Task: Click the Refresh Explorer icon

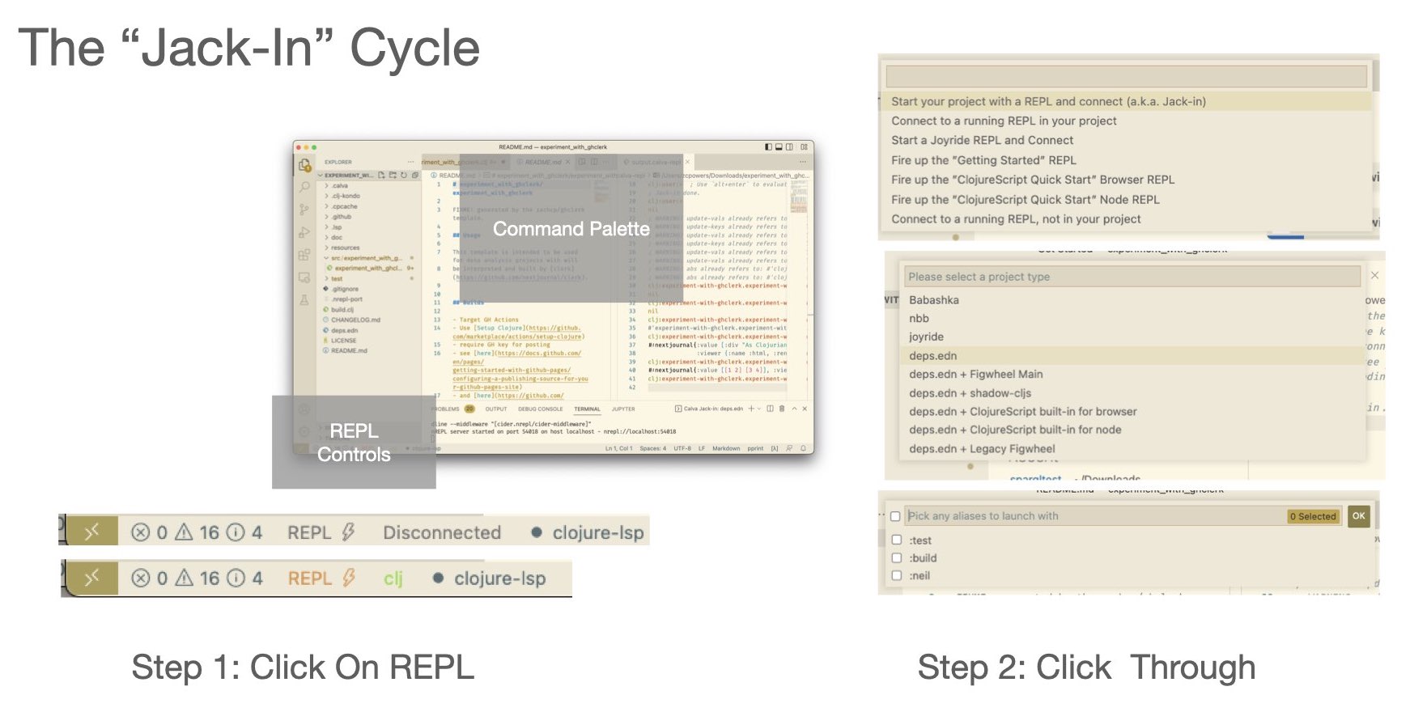Action: pyautogui.click(x=403, y=175)
